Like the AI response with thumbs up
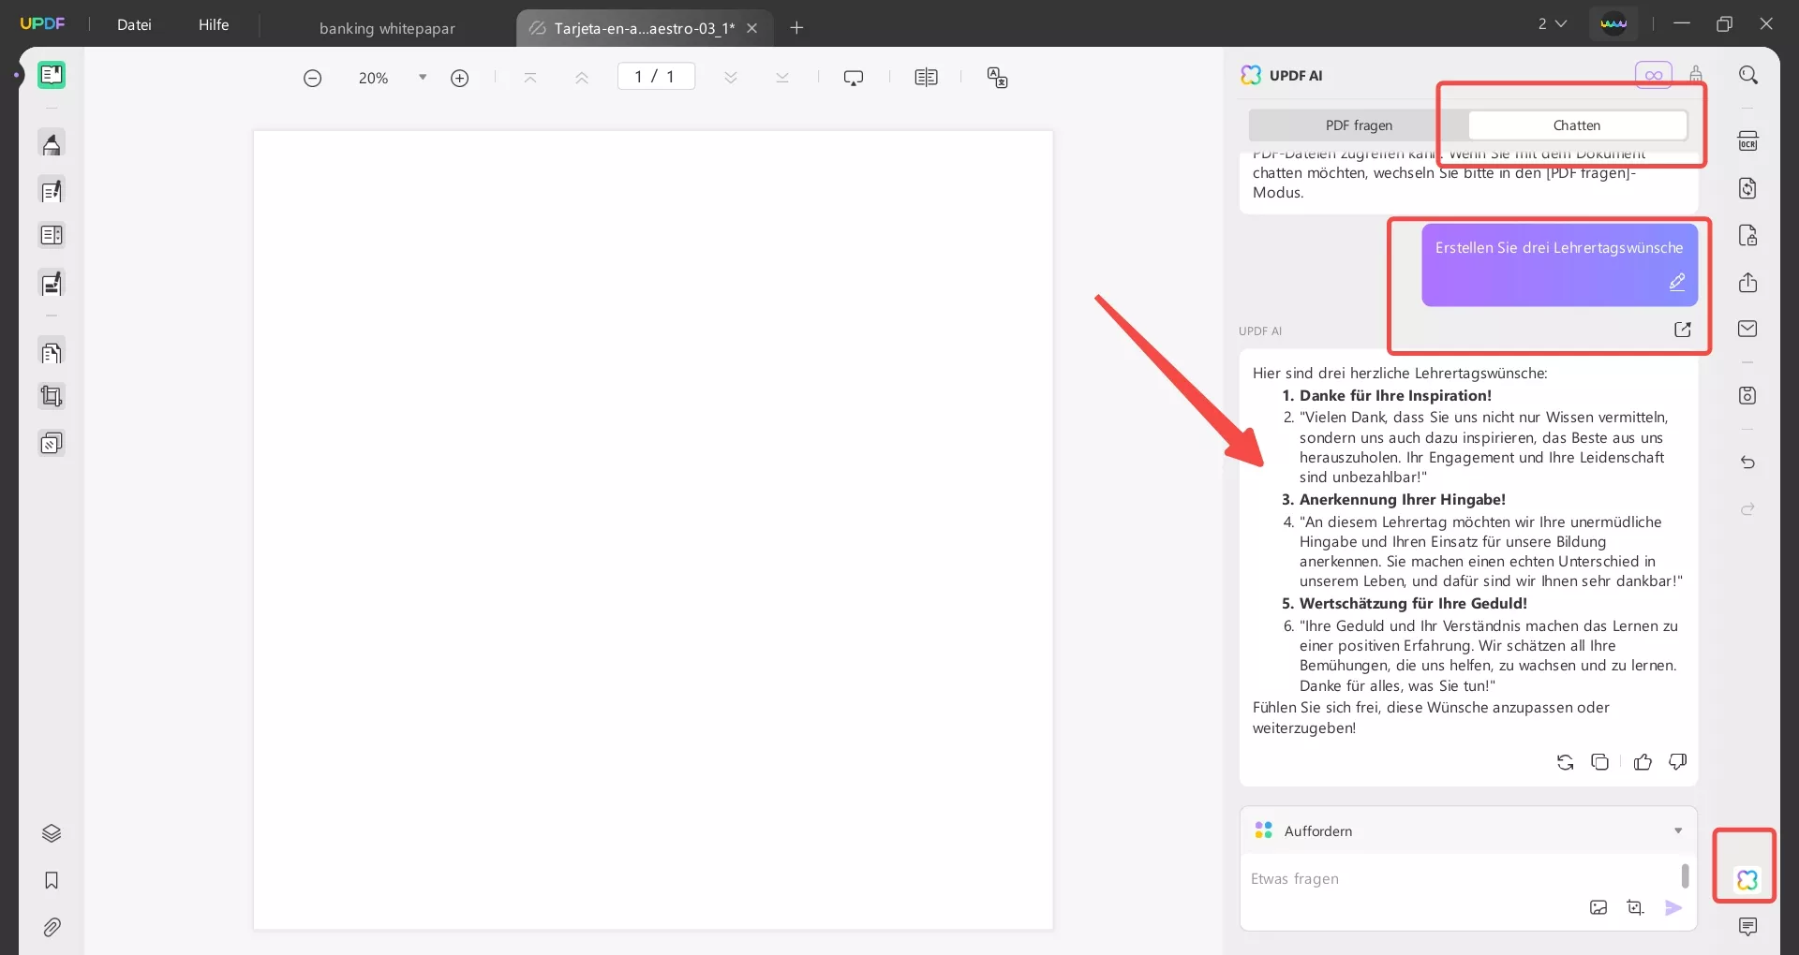 point(1643,762)
